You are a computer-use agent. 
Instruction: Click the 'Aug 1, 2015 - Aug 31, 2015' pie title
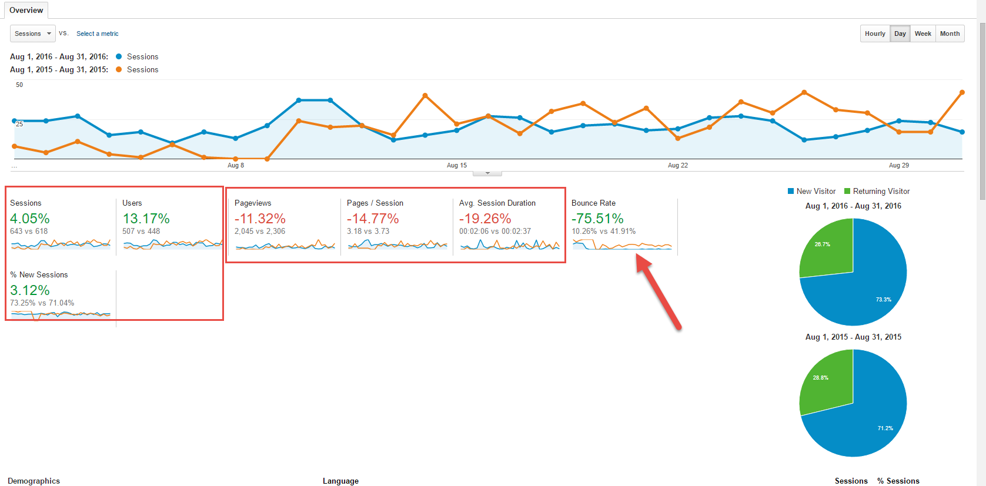coord(853,337)
